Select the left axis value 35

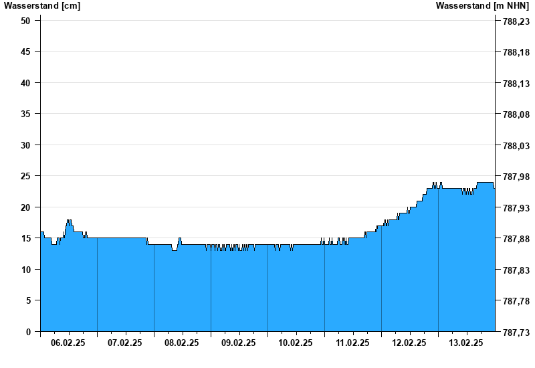coord(25,114)
